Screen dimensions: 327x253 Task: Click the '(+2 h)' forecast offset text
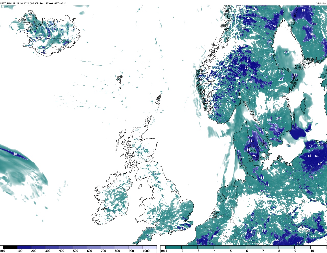click(63, 4)
